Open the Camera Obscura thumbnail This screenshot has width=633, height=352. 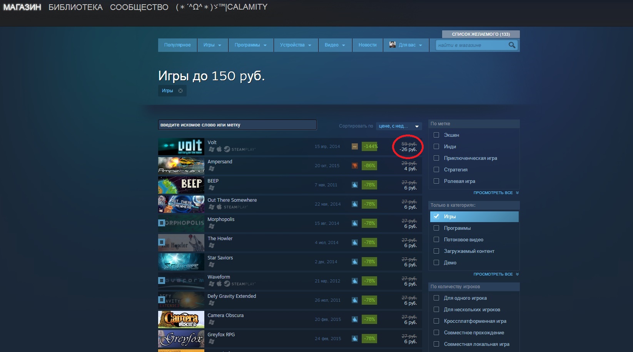click(x=181, y=319)
